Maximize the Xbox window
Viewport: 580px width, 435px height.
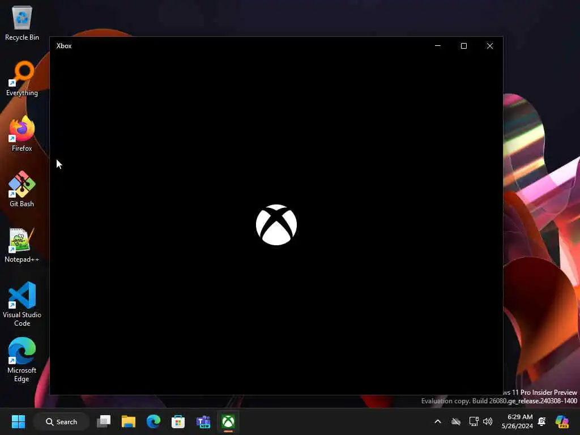pyautogui.click(x=463, y=46)
